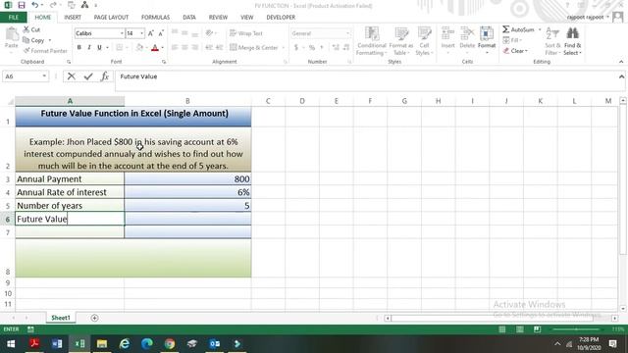This screenshot has height=353, width=628.
Task: Decrease font size with the smaller A
Action: click(161, 33)
